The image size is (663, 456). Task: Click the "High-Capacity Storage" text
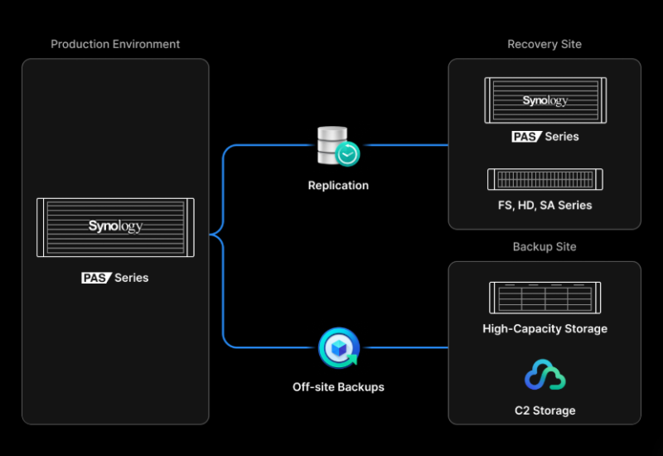click(x=545, y=328)
